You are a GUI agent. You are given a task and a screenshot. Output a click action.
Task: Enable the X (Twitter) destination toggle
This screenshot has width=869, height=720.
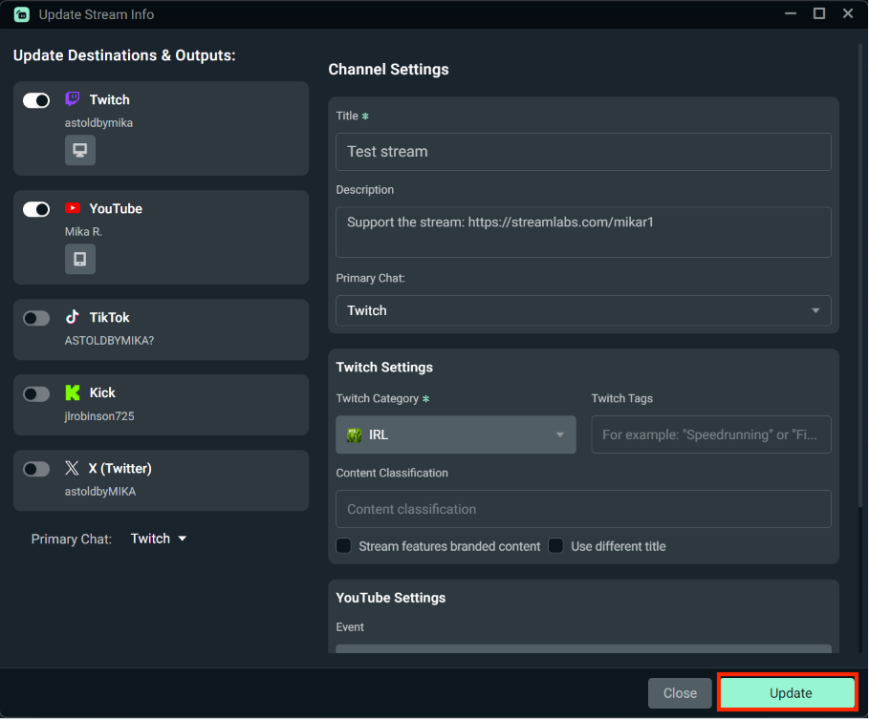(x=36, y=469)
